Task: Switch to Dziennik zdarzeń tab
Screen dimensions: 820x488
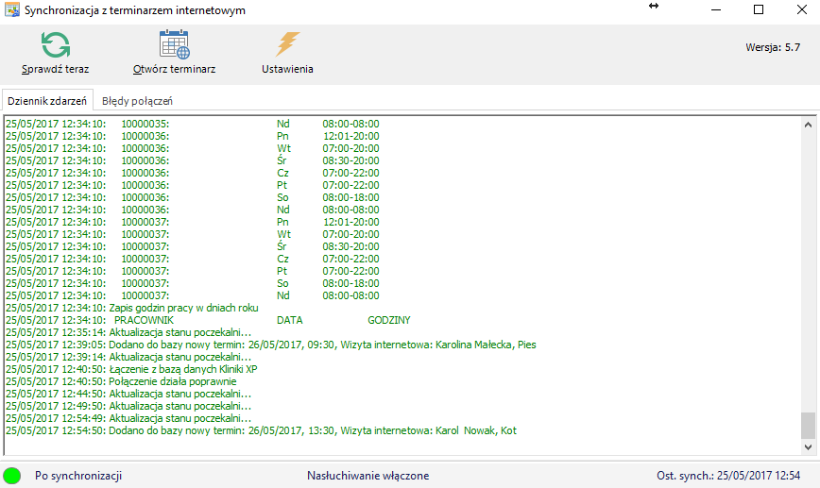Action: tap(47, 101)
